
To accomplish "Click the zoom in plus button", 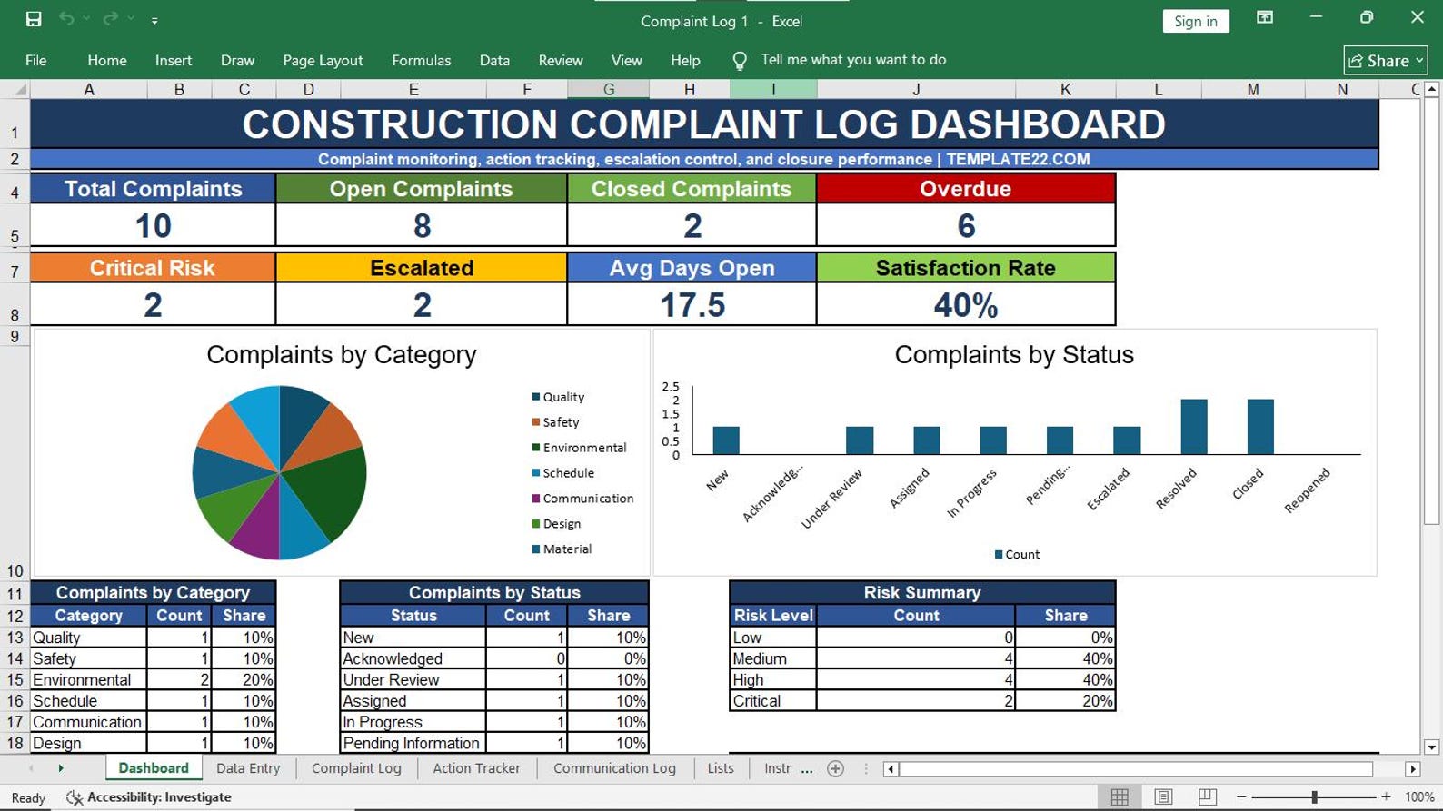I will click(x=1386, y=797).
